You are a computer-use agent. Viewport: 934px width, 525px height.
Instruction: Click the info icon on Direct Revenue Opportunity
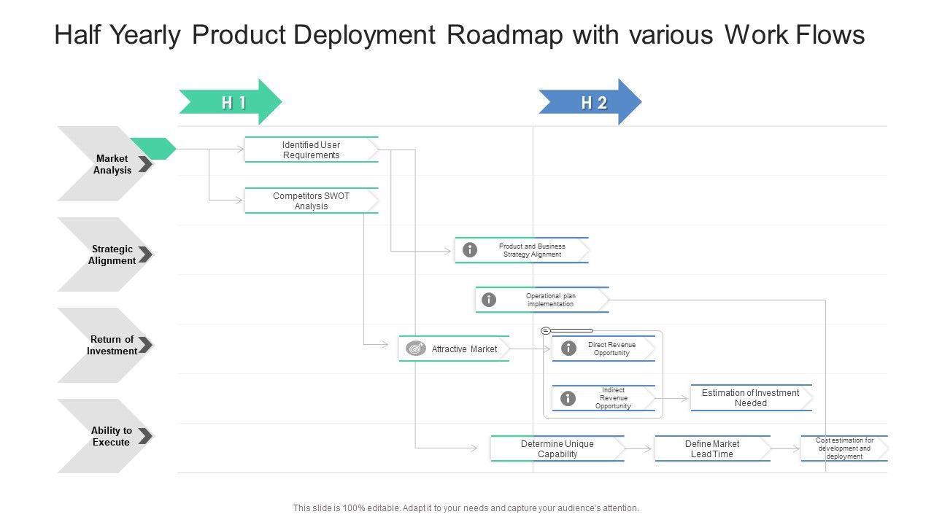(x=567, y=349)
